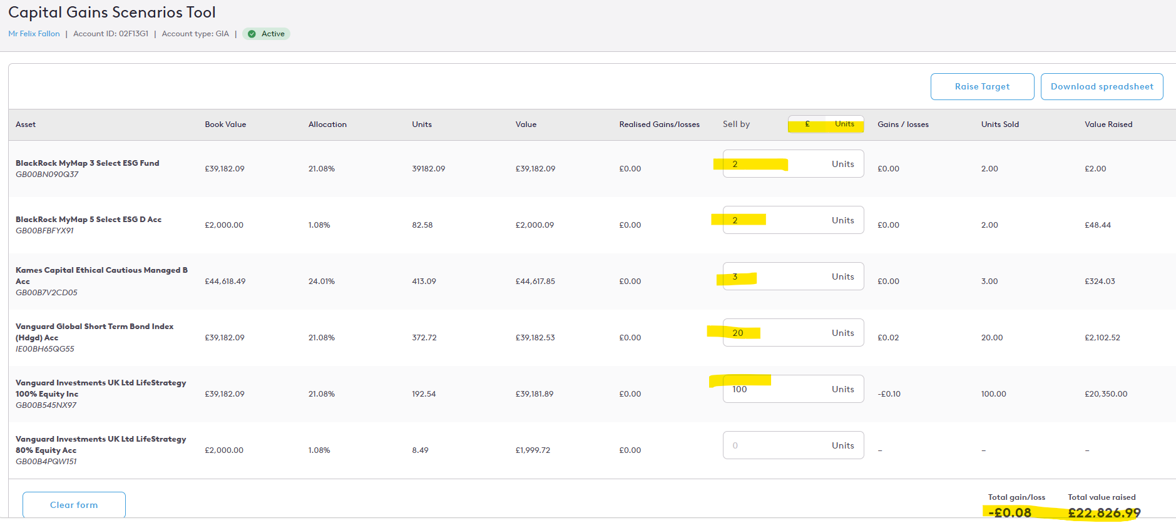Edit sell units for BlackRock MyMap 3

coord(793,164)
